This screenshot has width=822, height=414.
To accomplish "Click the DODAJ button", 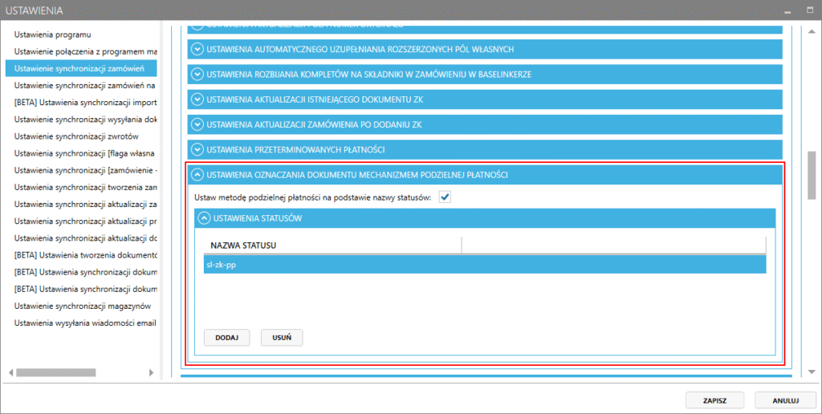I will click(x=226, y=338).
